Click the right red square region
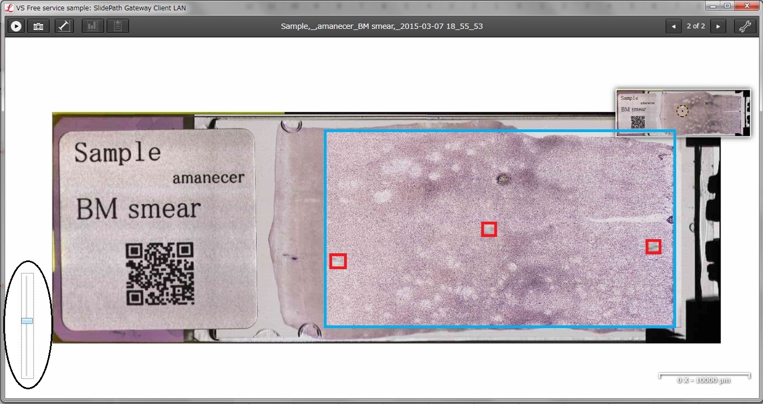The height and width of the screenshot is (404, 763). tap(653, 247)
